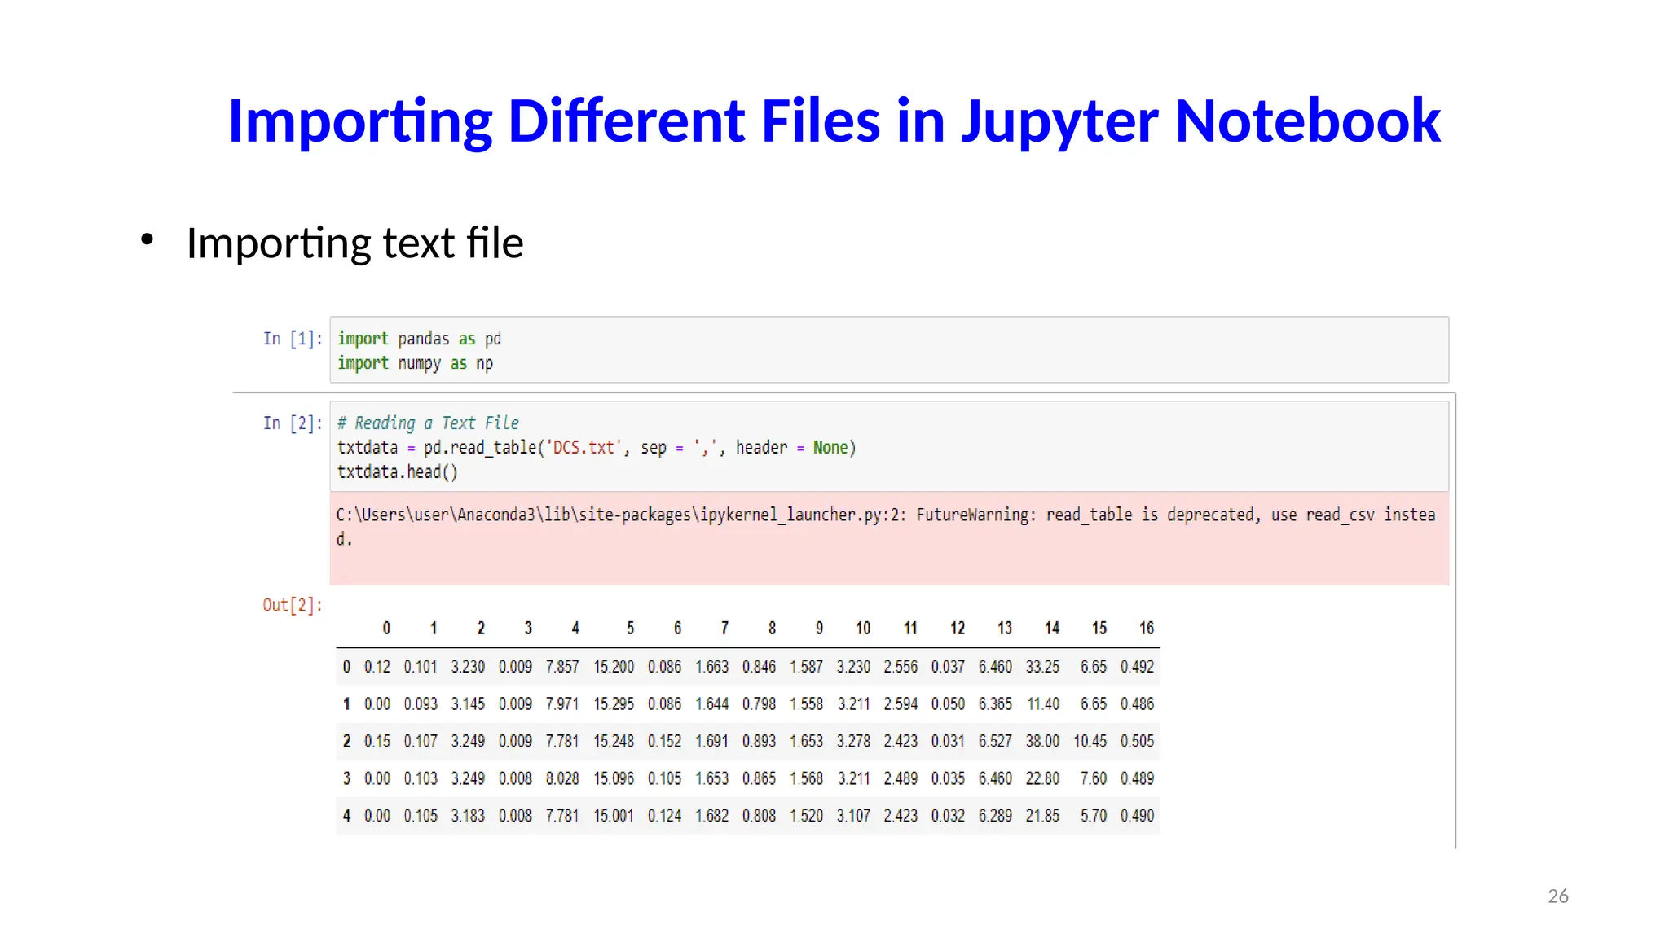Click the cell value '5.70'
Image resolution: width=1669 pixels, height=938 pixels.
(1094, 816)
